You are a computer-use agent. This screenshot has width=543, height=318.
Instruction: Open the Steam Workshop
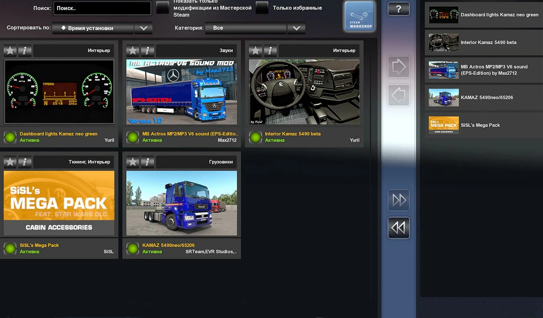tap(360, 16)
